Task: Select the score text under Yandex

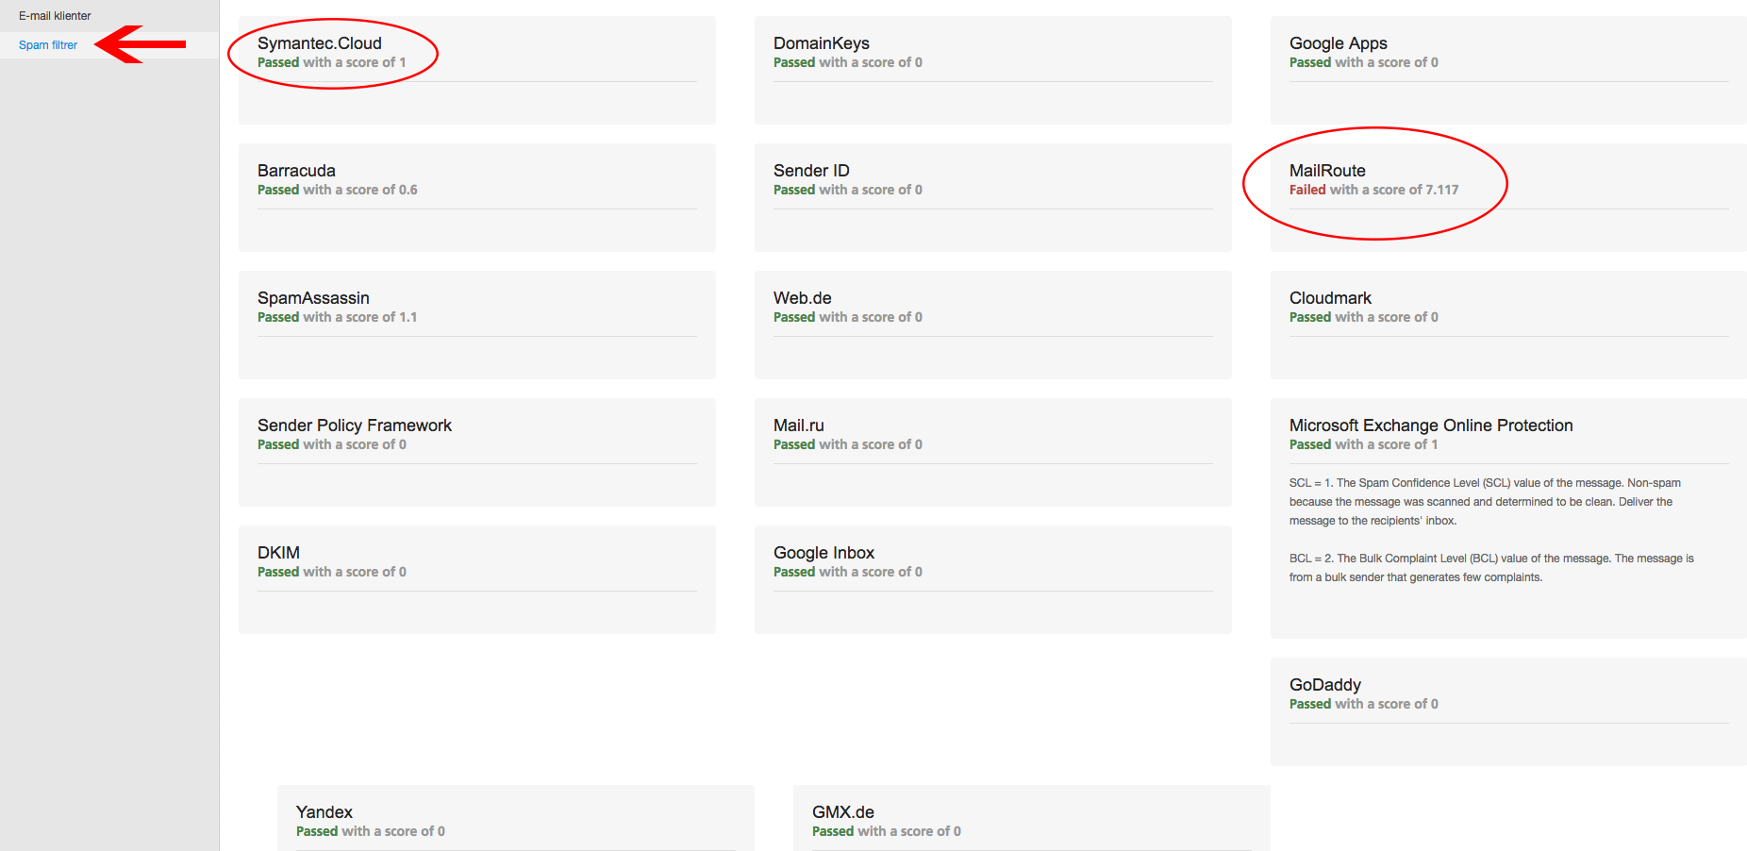Action: (x=371, y=831)
